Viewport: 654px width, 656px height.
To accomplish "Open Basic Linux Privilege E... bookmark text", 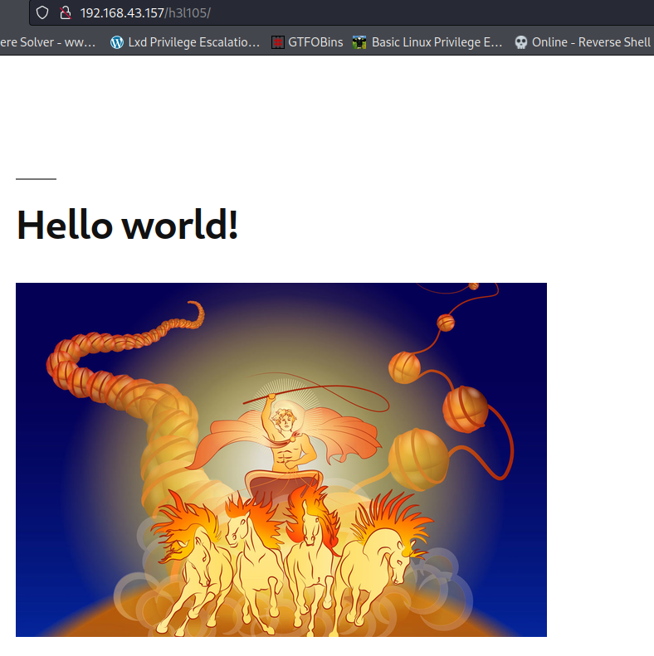I will click(x=437, y=42).
